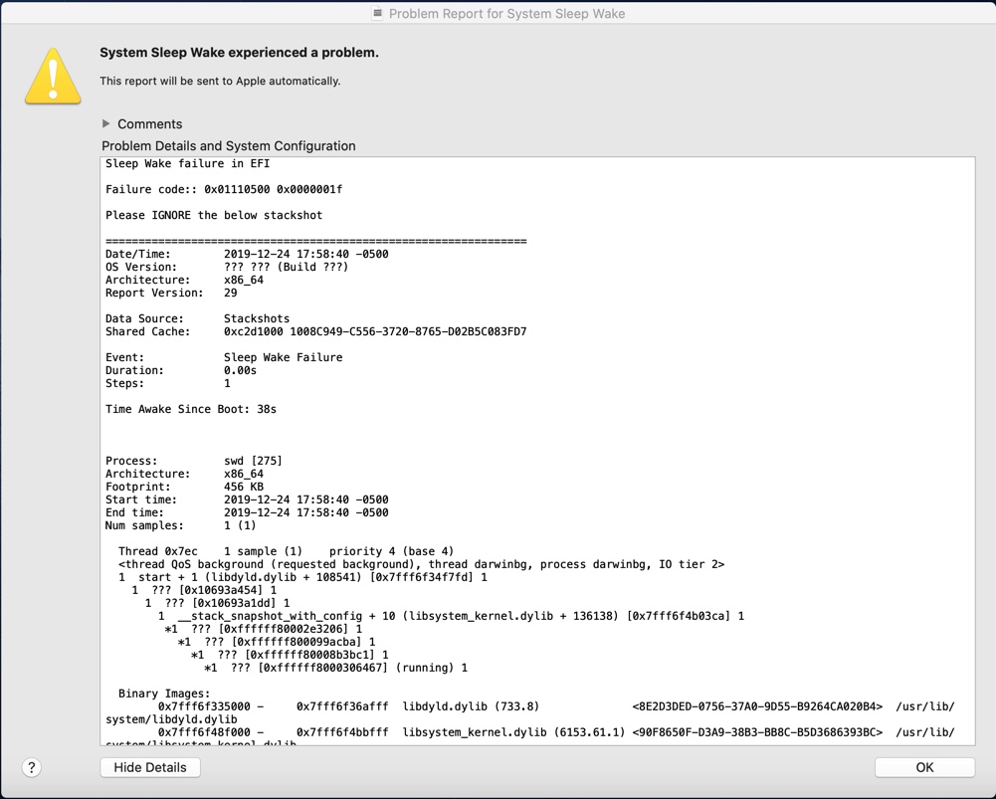Viewport: 996px width, 799px height.
Task: Click the 'Binary Images:' heading
Action: click(164, 694)
